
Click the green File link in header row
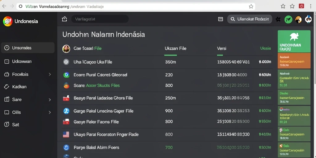click(x=98, y=48)
